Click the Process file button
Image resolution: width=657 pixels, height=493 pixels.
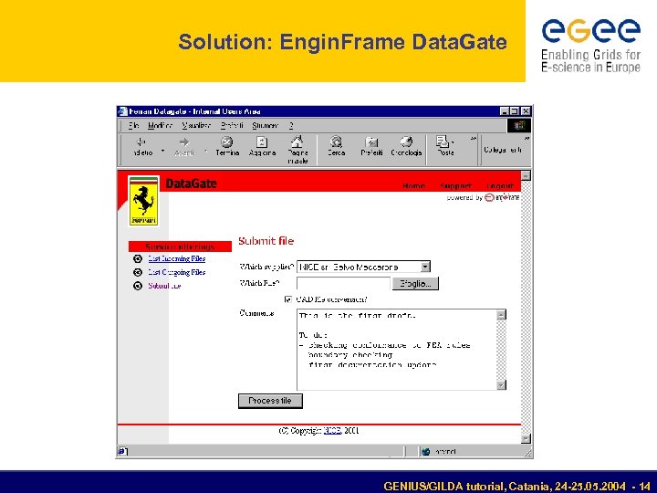(270, 401)
